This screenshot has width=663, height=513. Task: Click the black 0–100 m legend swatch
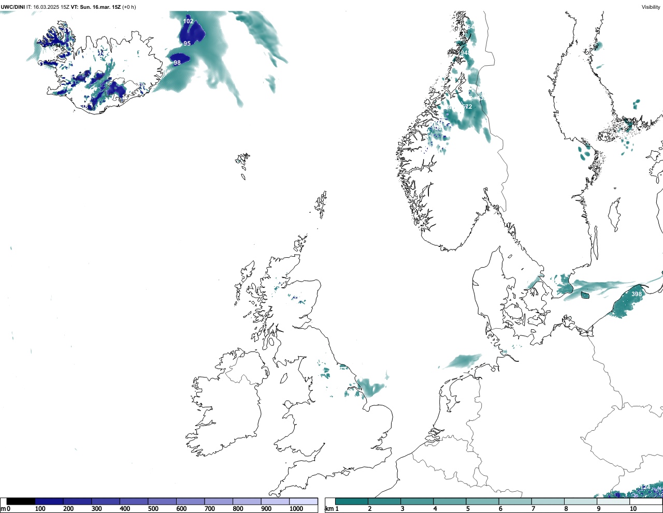[21, 501]
